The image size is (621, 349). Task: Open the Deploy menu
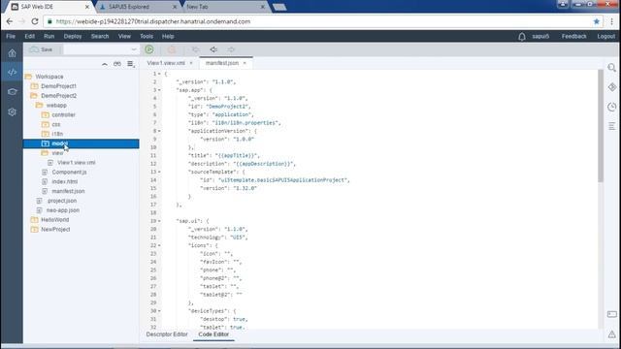click(73, 36)
